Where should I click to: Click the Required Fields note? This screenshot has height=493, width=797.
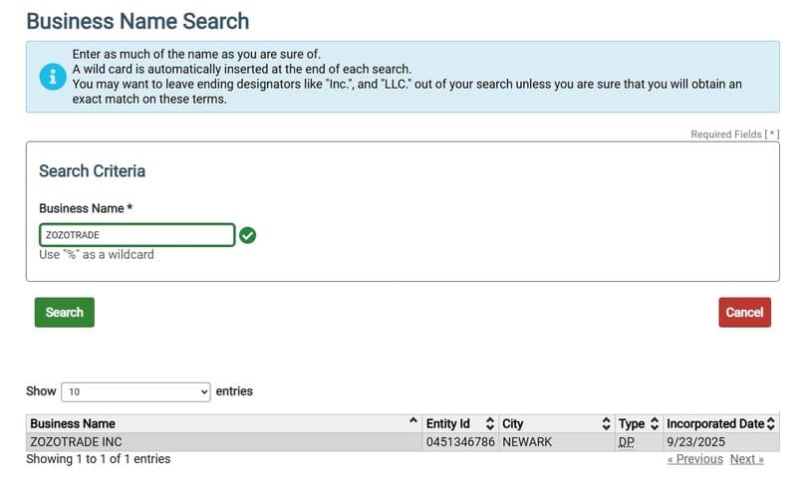(x=734, y=134)
